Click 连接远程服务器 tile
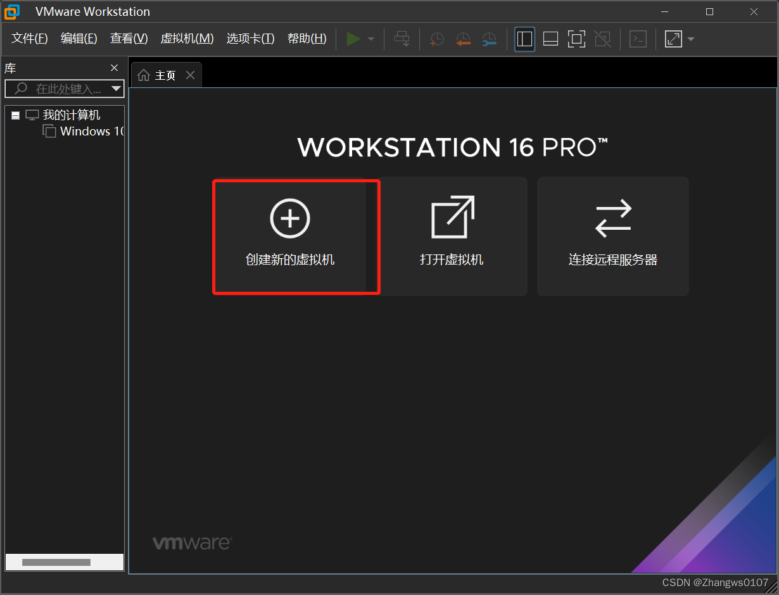779x595 pixels. tap(613, 236)
